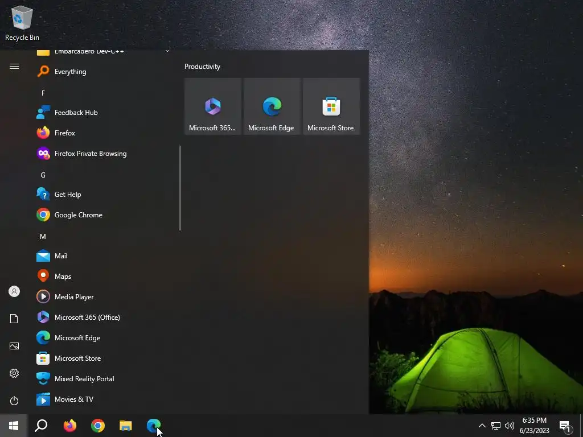Open Documents from Start sidebar
This screenshot has width=583, height=437.
pyautogui.click(x=14, y=319)
